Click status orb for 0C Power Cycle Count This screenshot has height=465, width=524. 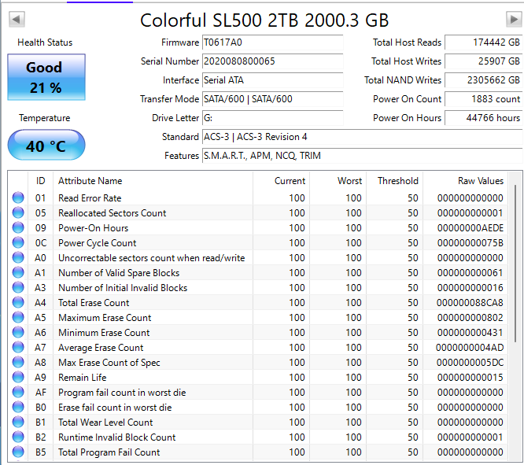coord(18,242)
